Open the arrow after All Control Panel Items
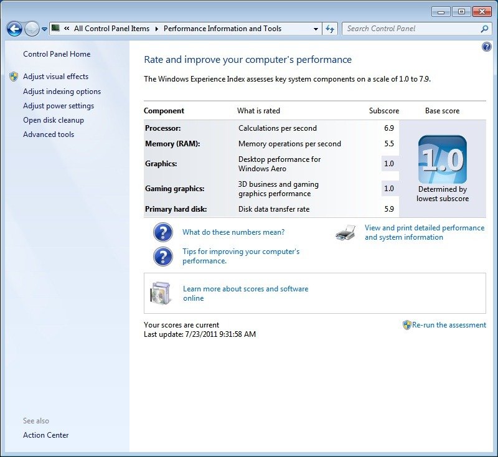The width and height of the screenshot is (498, 457). 157,29
